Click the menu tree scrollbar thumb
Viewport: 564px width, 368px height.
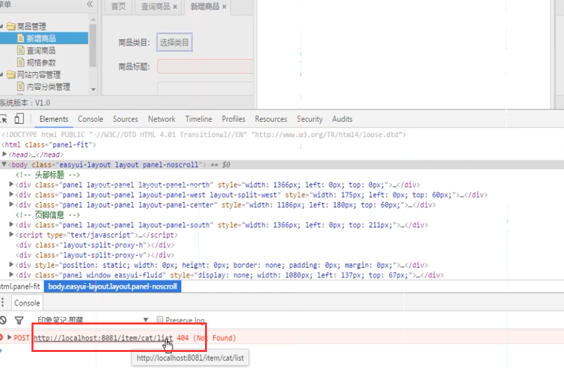93,45
